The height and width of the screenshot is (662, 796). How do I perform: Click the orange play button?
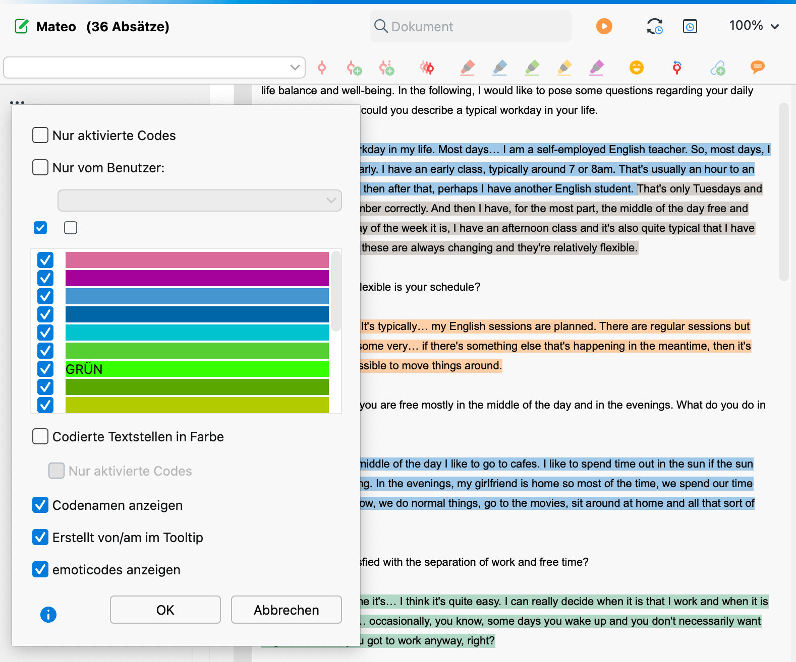point(604,26)
